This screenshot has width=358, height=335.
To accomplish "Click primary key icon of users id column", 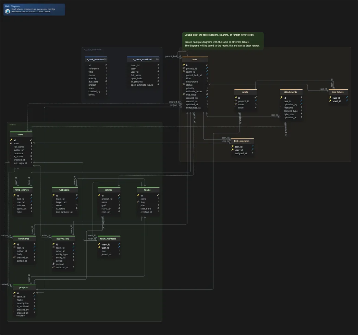I will coord(11,140).
